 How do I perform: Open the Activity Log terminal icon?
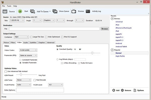(88, 11)
